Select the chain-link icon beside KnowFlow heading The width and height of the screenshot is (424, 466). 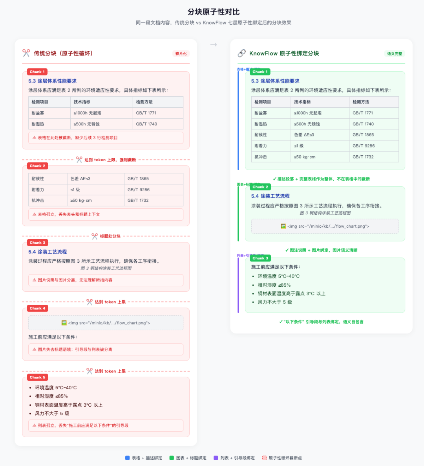(241, 53)
